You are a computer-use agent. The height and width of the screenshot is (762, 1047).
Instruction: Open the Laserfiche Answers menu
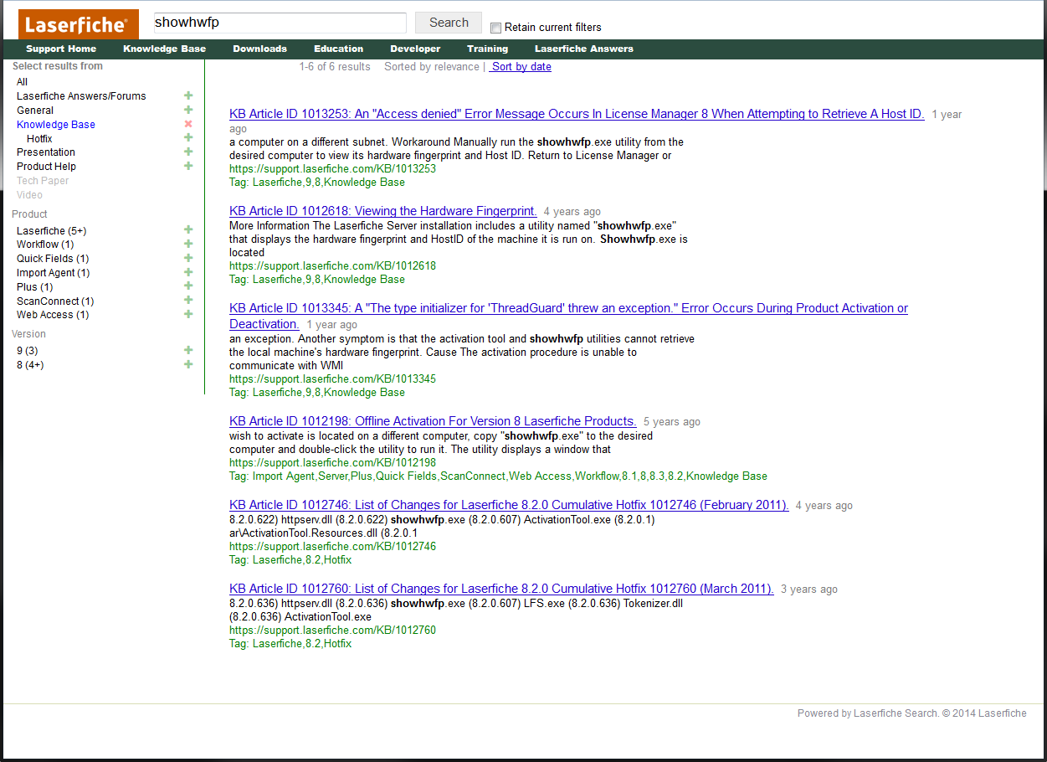[584, 49]
